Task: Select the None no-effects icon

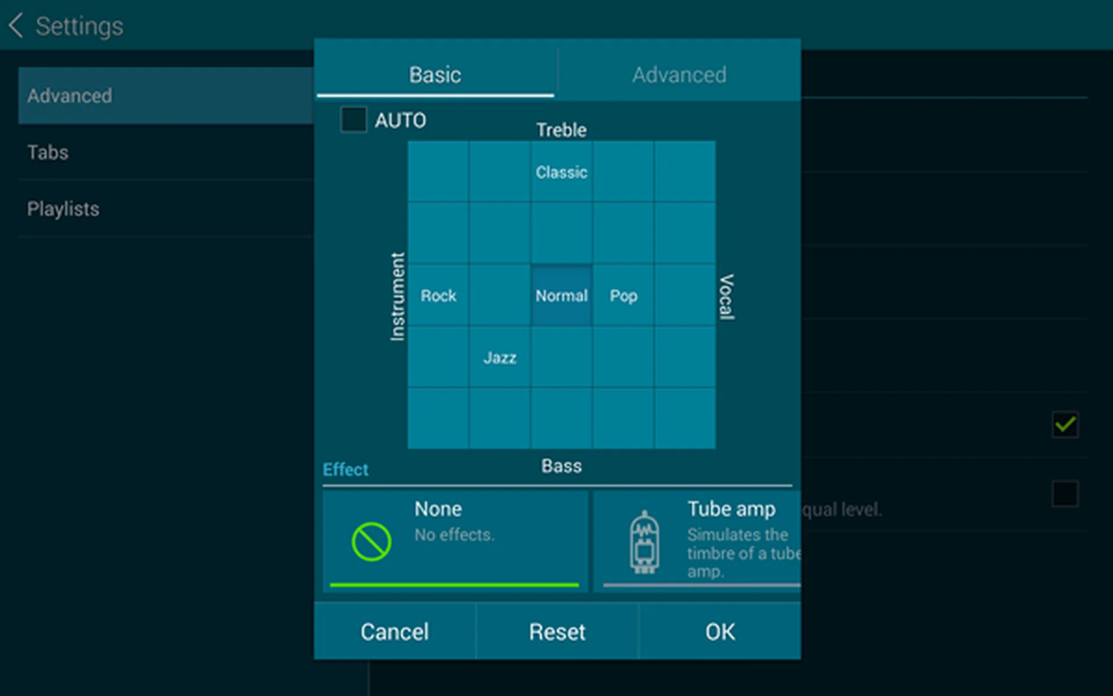Action: click(x=371, y=542)
